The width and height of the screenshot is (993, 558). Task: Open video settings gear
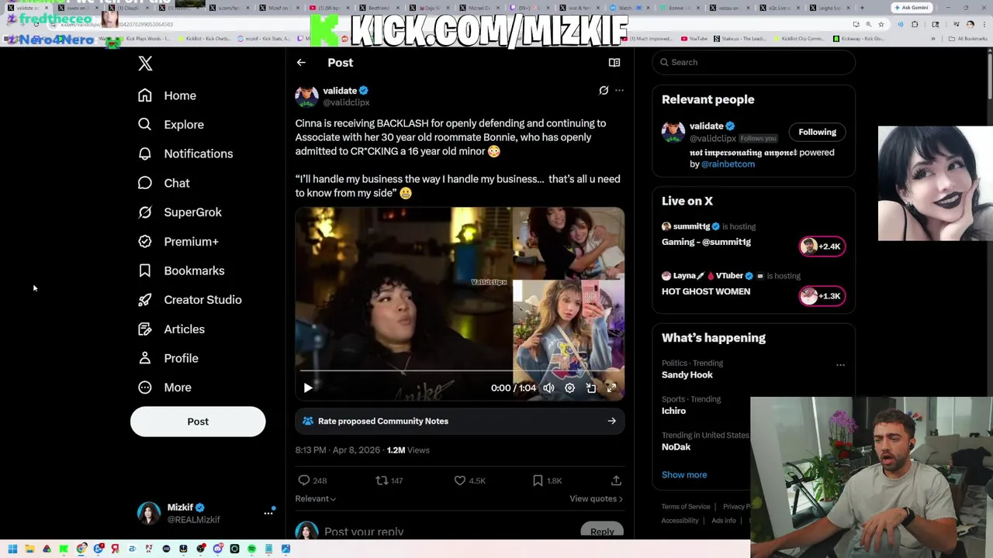(x=569, y=388)
